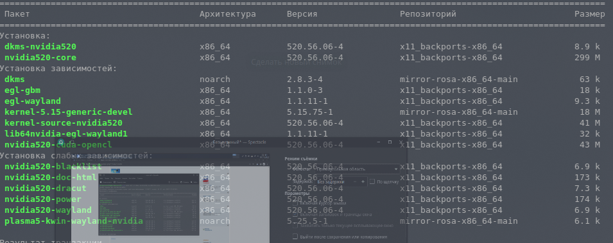The width and height of the screenshot is (613, 243).
Task: Click the kernel-5.15-generic-devel package name
Action: [69, 112]
